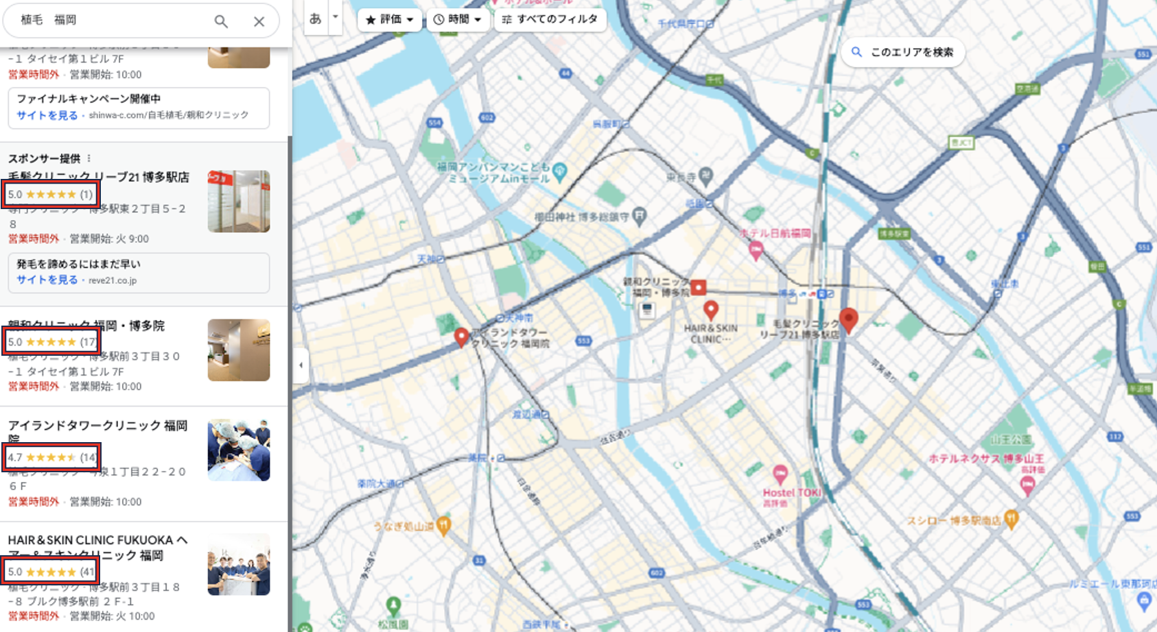Click the あ input mode button
Viewport: 1157px width, 632px height.
coord(316,19)
